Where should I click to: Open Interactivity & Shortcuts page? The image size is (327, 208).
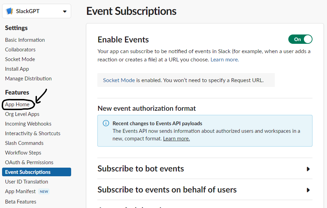(32, 133)
